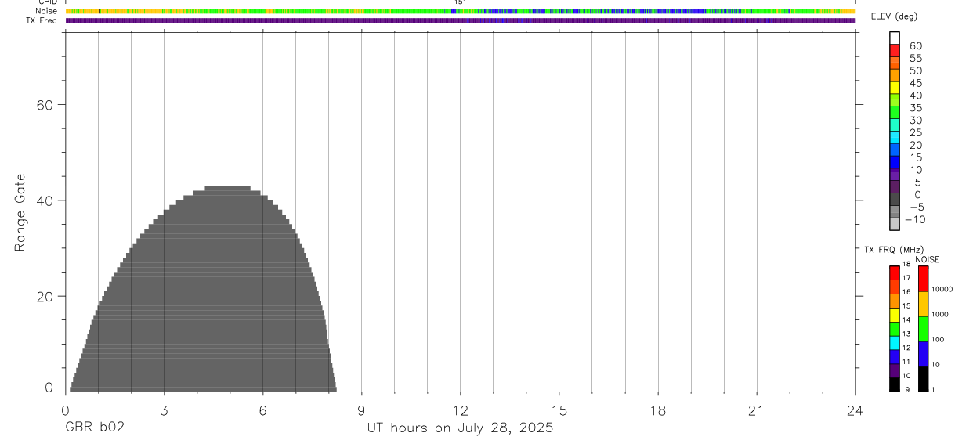The width and height of the screenshot is (962, 444).
Task: Click the cyan 12-13 MHz TX FRQ swatch
Action: (x=894, y=343)
